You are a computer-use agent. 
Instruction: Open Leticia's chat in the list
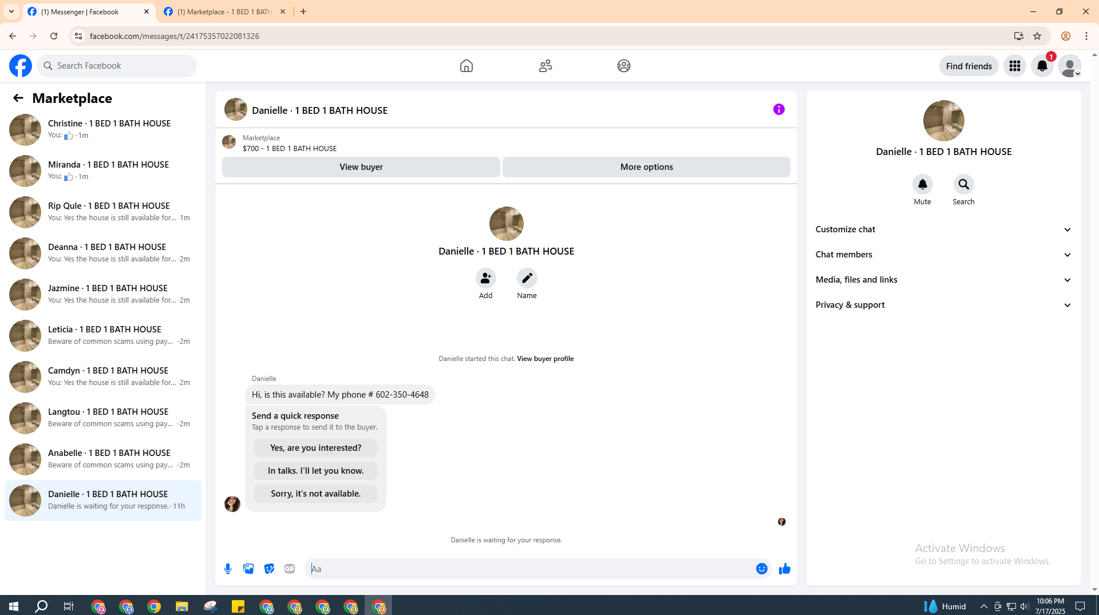tap(103, 336)
